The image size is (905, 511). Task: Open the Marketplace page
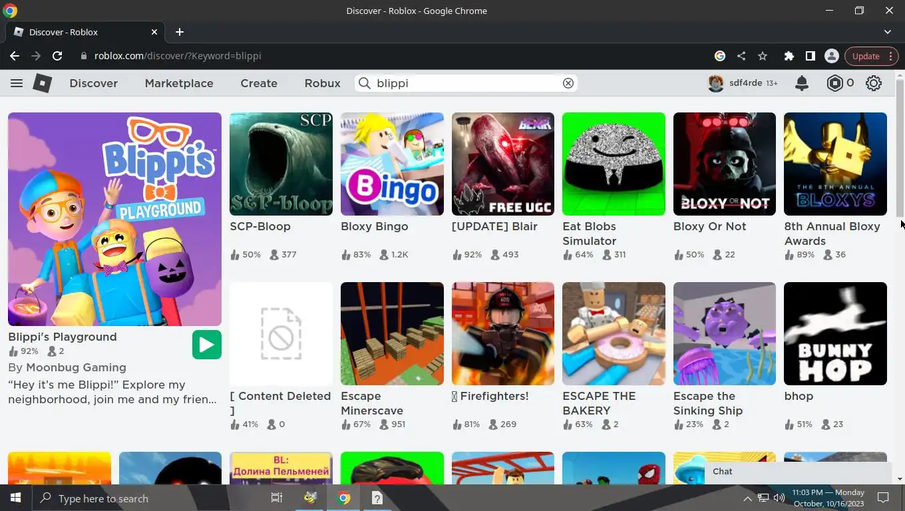[179, 83]
